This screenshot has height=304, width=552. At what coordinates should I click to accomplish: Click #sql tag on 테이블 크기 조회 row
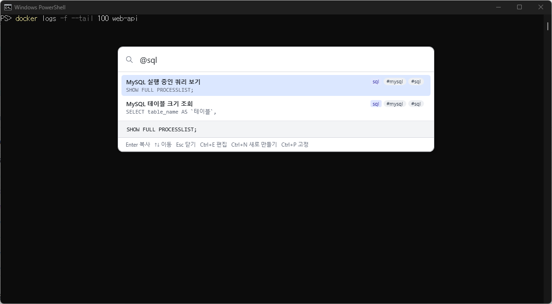[416, 104]
